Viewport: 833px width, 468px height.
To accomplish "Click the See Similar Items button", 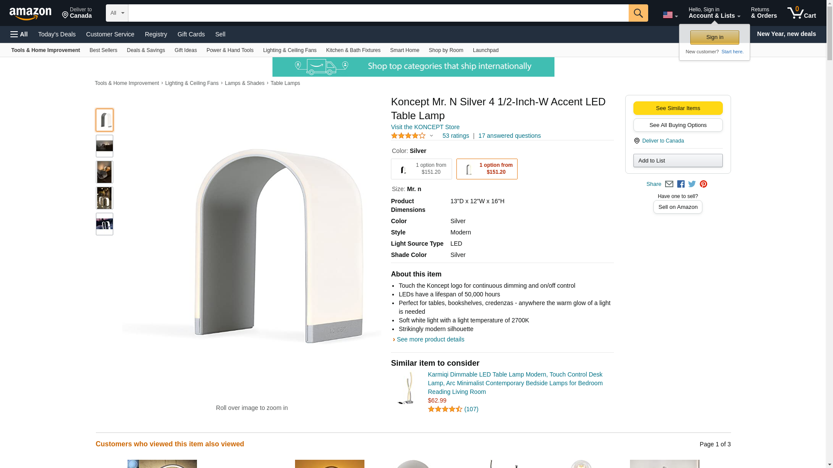I will 678,108.
